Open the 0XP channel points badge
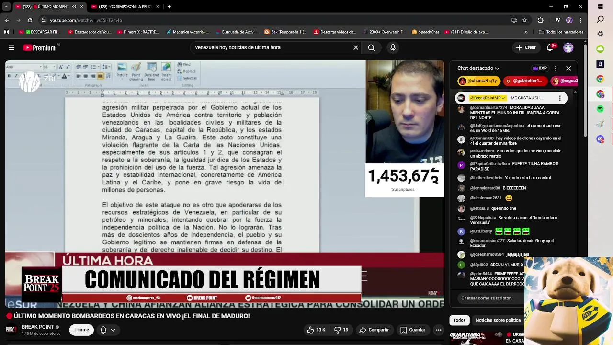Viewport: 613px width, 345px height. coord(540,68)
